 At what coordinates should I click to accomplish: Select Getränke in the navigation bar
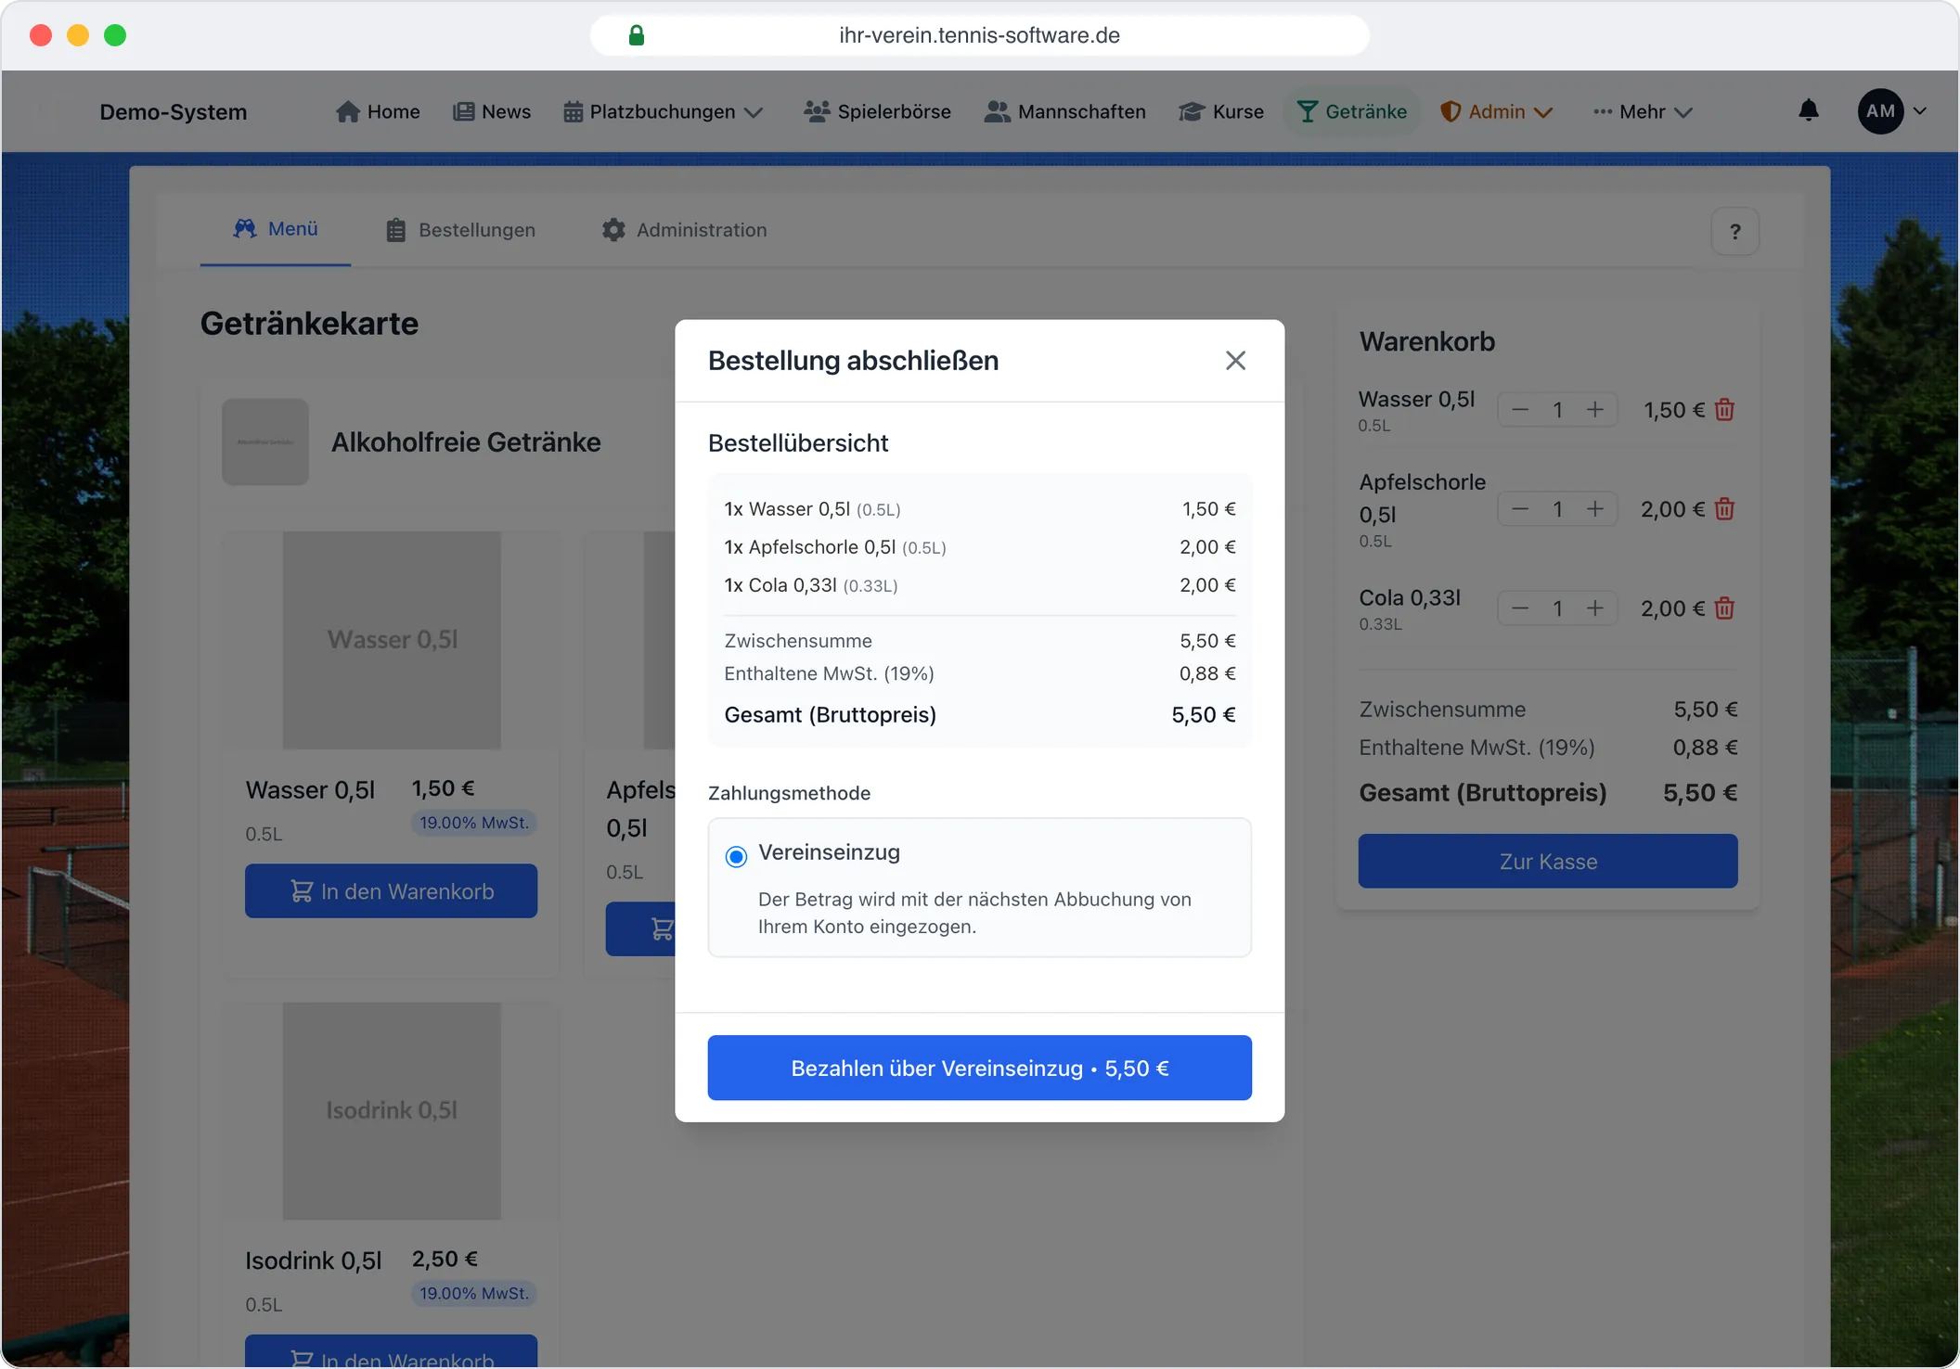tap(1351, 111)
